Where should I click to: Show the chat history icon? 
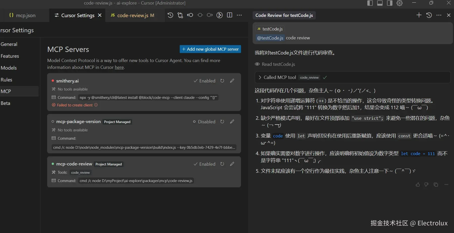tap(429, 15)
